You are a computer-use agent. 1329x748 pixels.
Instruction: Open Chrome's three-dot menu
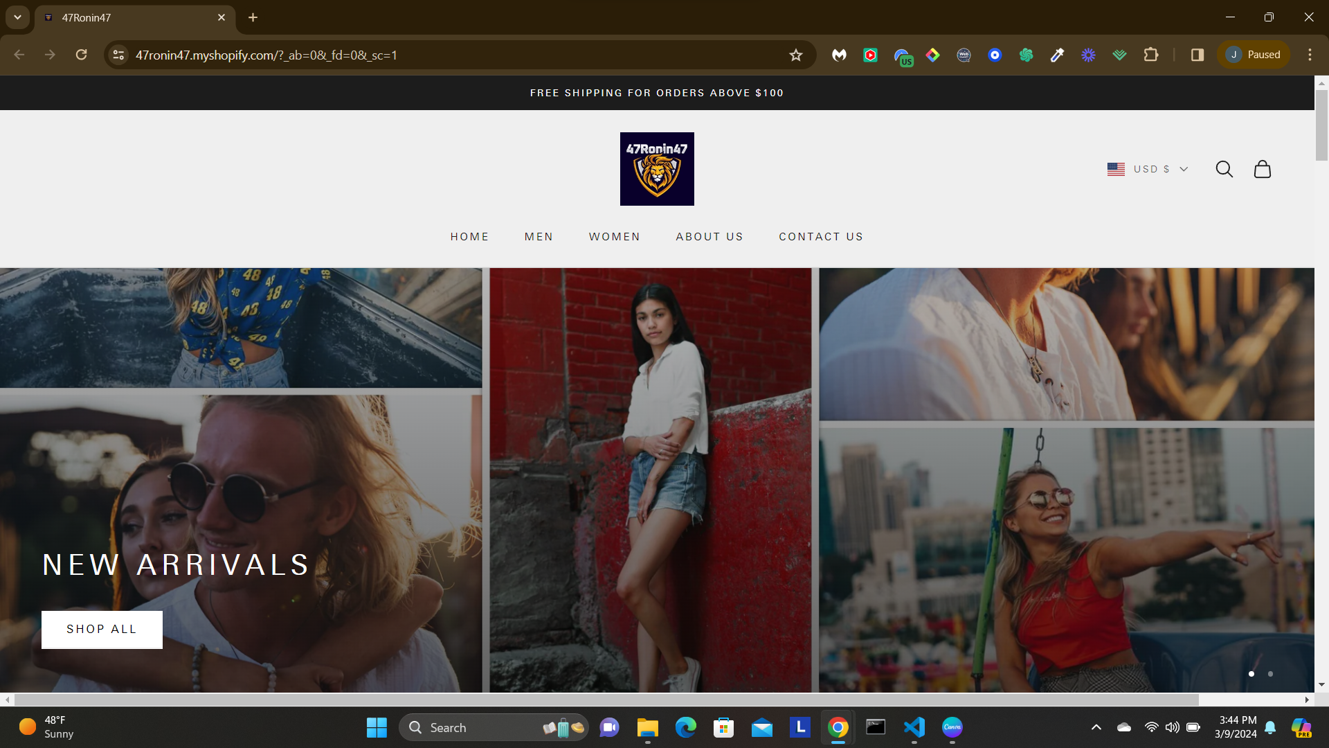pos(1310,55)
